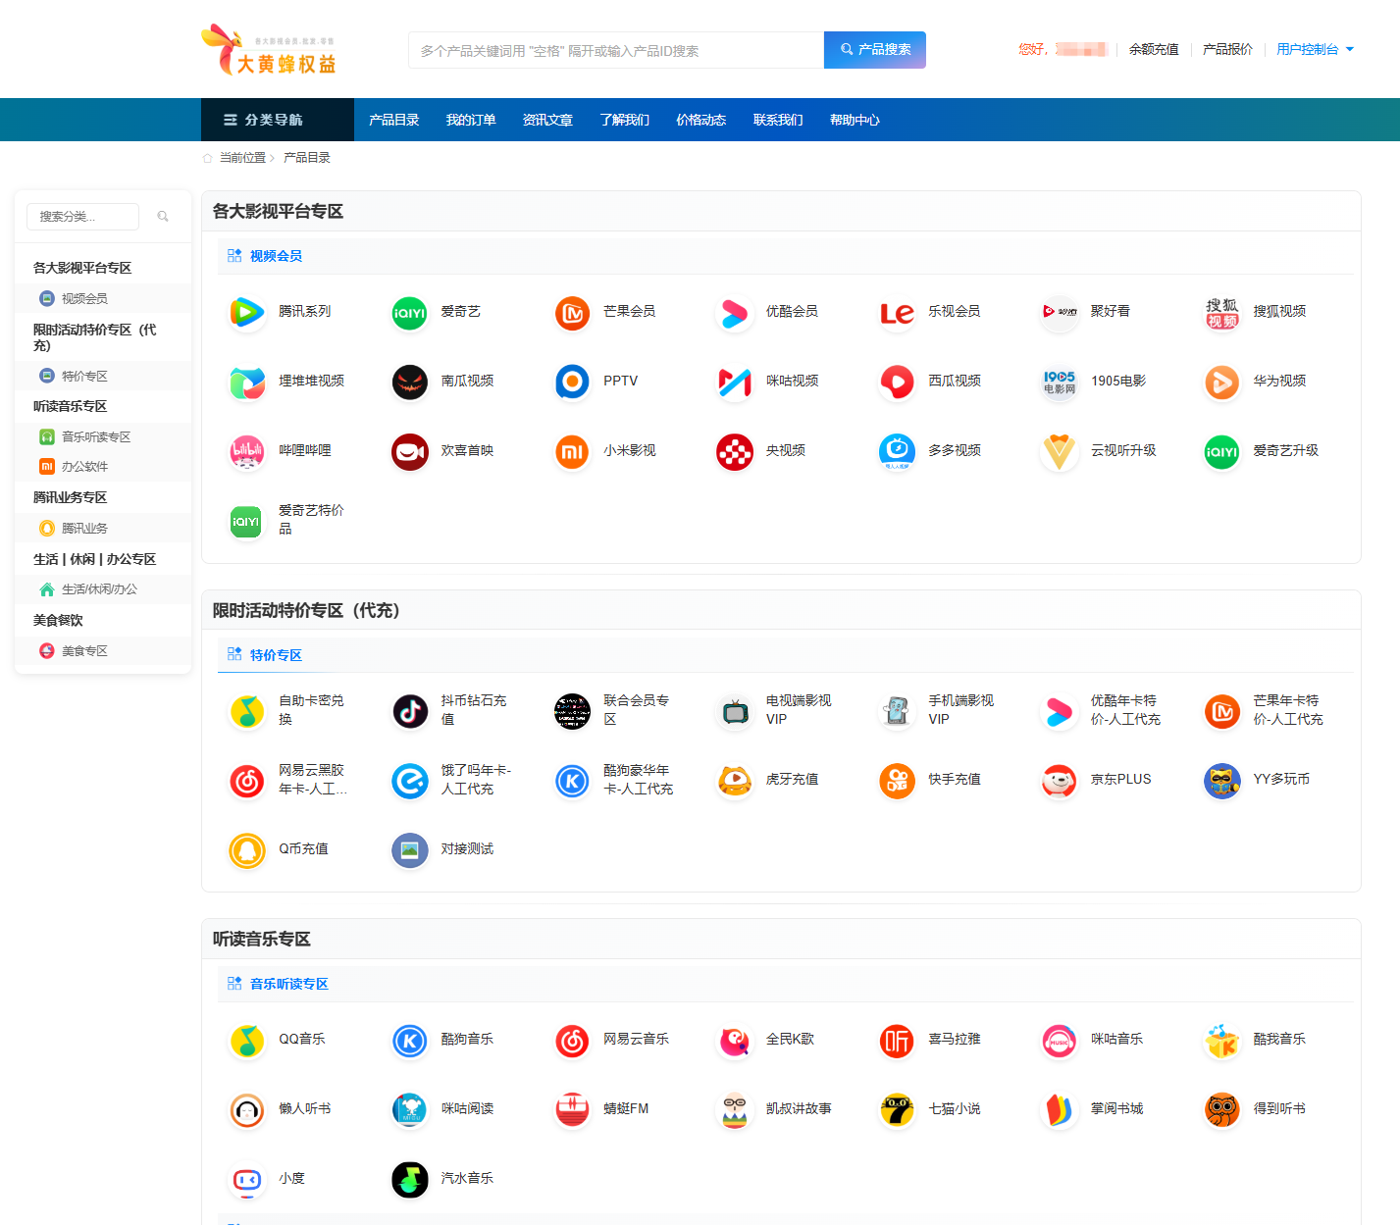Screen dimensions: 1400x1226
Task: Select 腾讯业务 in the sidebar
Action: tap(84, 529)
